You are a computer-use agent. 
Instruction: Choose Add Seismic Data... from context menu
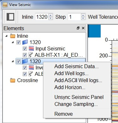pos(77,67)
